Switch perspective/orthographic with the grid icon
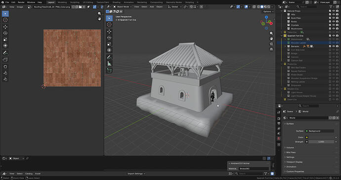The width and height of the screenshot is (341, 180). point(271,49)
